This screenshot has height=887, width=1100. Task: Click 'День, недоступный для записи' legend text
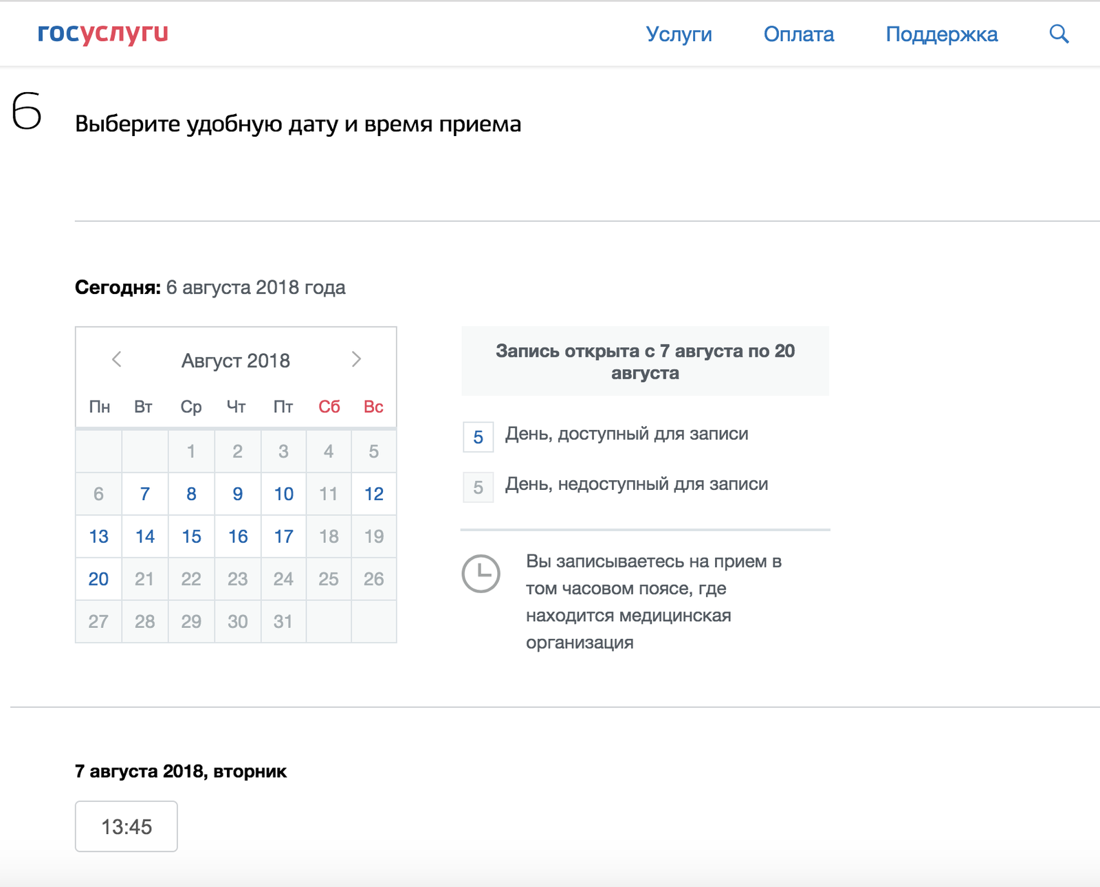[637, 484]
